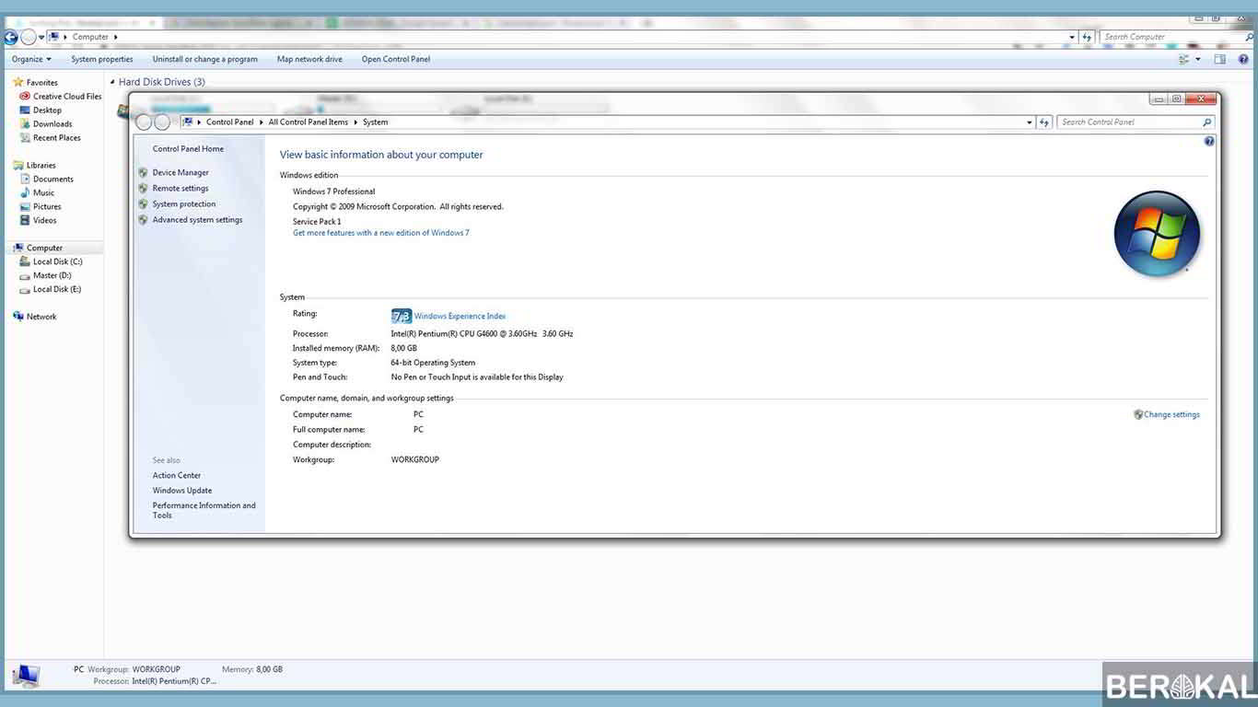
Task: Click the Change your view icon in Explorer
Action: point(1184,59)
